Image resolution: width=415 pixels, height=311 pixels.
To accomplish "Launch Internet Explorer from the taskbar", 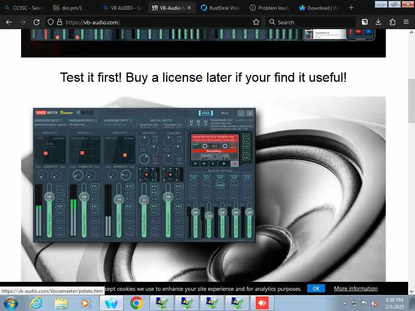I will (36, 303).
